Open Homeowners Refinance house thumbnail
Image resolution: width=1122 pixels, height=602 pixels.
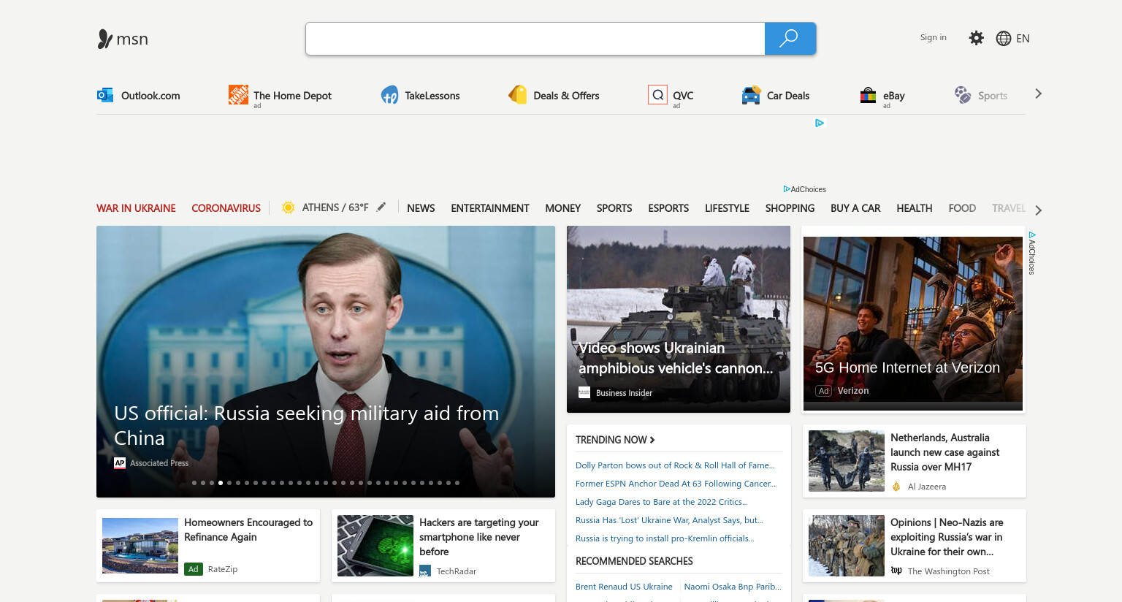(140, 546)
